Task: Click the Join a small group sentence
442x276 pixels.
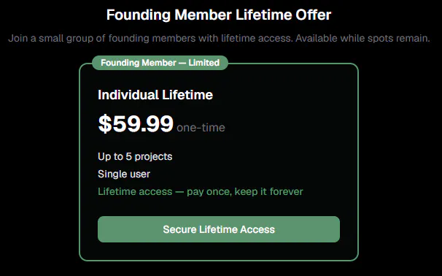Action: [150, 38]
